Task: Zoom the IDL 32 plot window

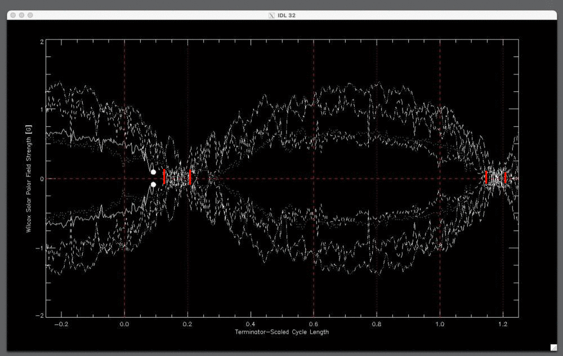Action: tap(30, 15)
